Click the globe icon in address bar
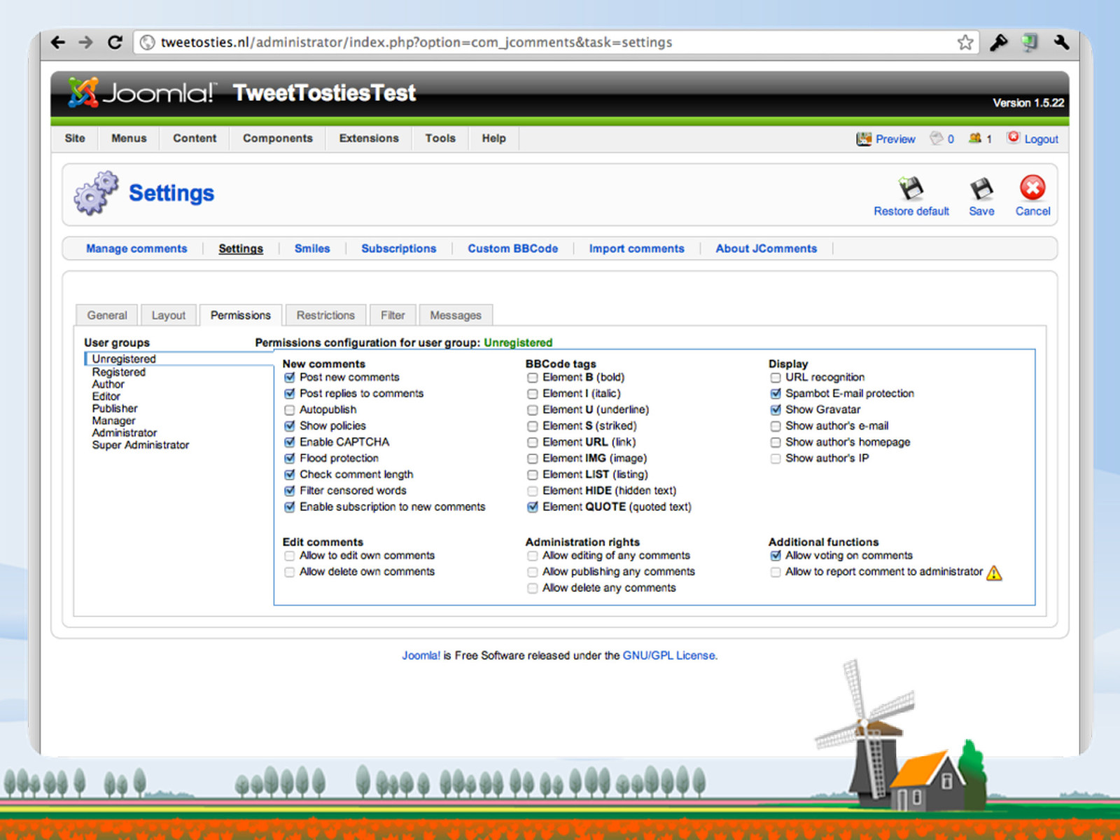The width and height of the screenshot is (1120, 840). click(147, 43)
